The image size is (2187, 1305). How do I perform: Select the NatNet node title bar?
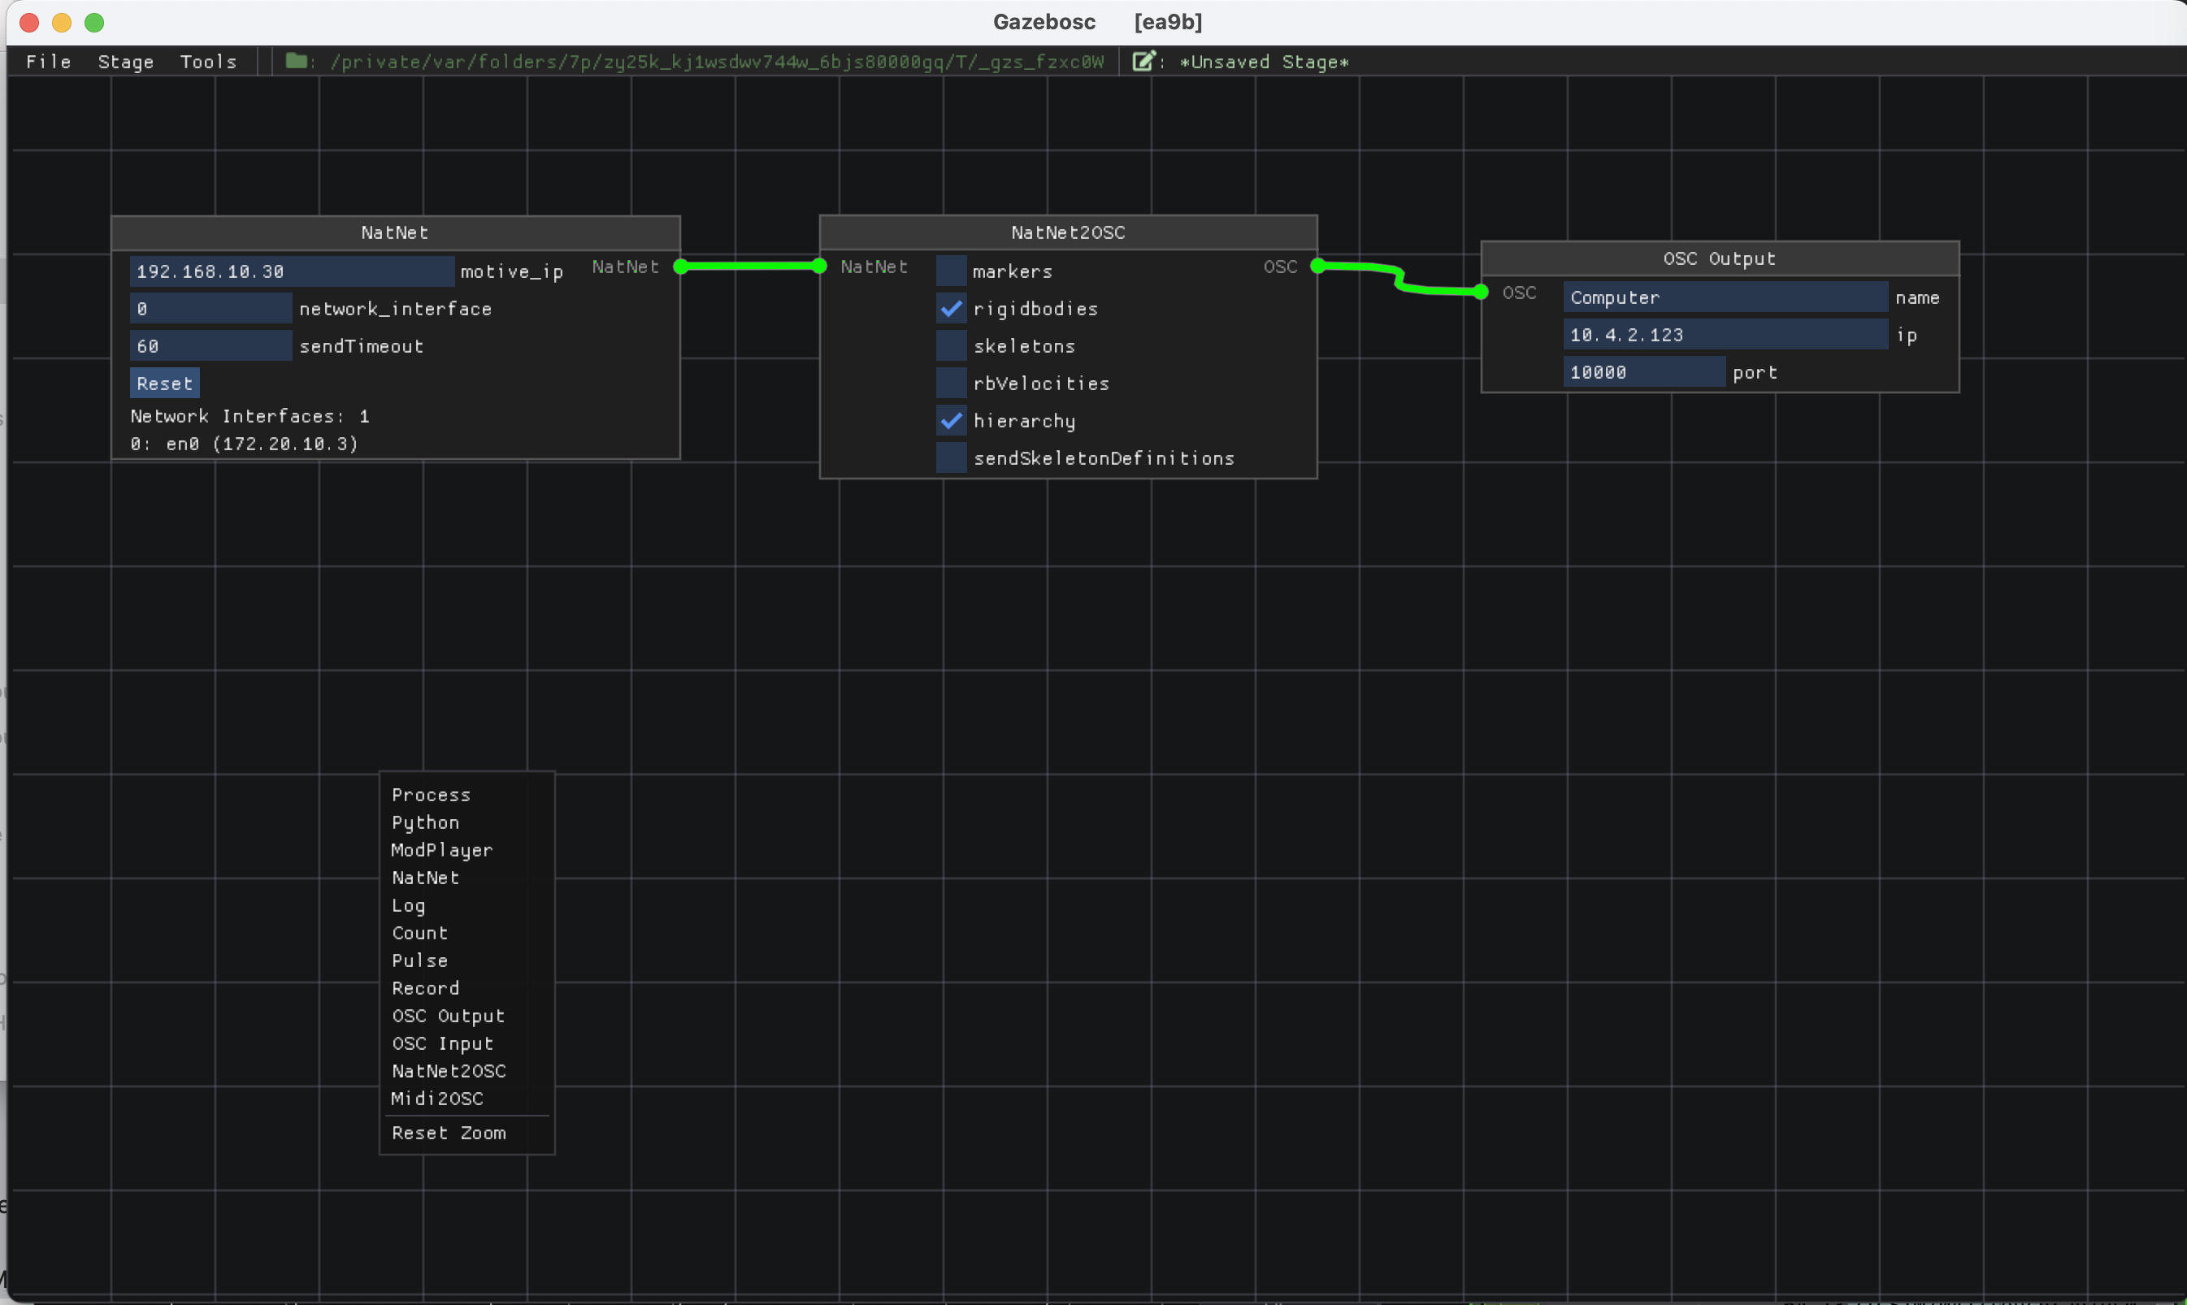click(x=396, y=233)
